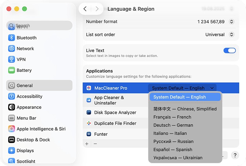Choose System Default — English option
Image resolution: width=246 pixels, height=166 pixels.
(x=185, y=97)
